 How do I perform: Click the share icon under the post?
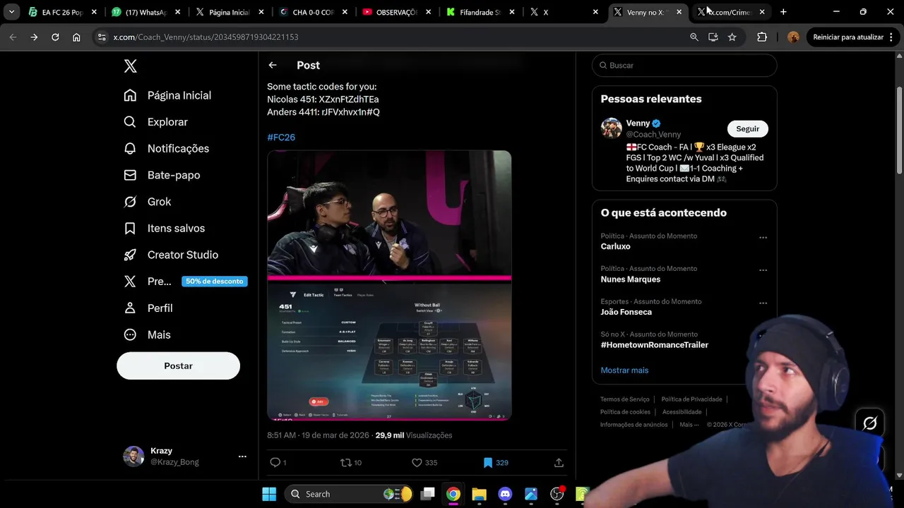[559, 463]
